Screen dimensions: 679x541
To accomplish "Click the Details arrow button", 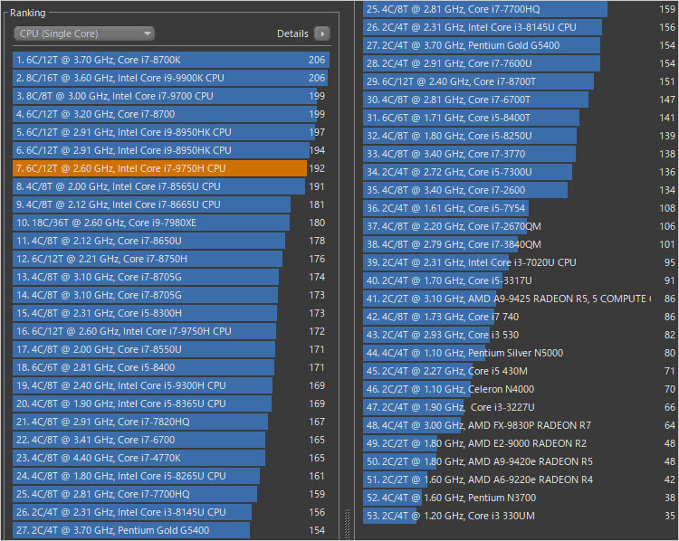I will pos(321,33).
